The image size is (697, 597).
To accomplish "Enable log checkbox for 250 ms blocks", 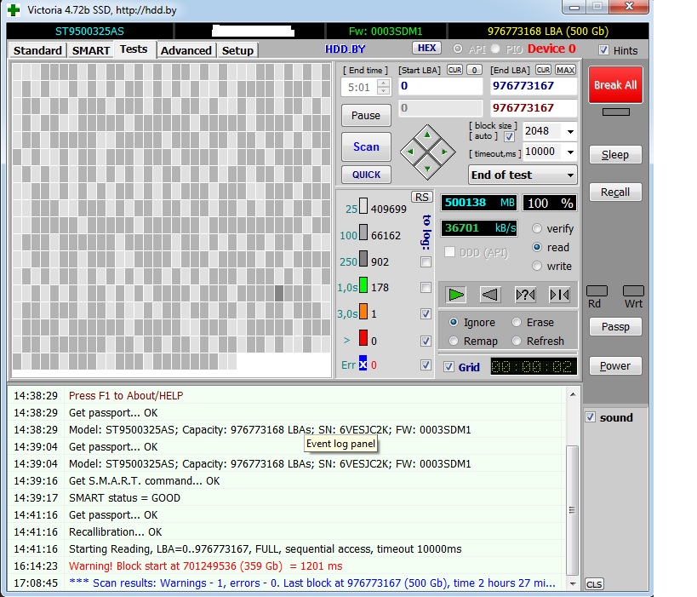I will pyautogui.click(x=426, y=261).
